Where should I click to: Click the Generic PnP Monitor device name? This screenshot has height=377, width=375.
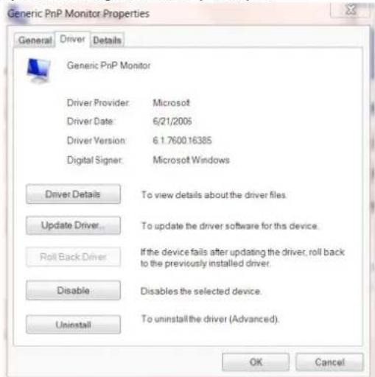(x=108, y=66)
